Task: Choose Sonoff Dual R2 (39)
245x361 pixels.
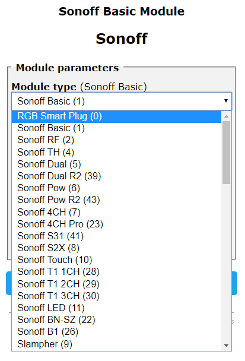Action: 116,176
